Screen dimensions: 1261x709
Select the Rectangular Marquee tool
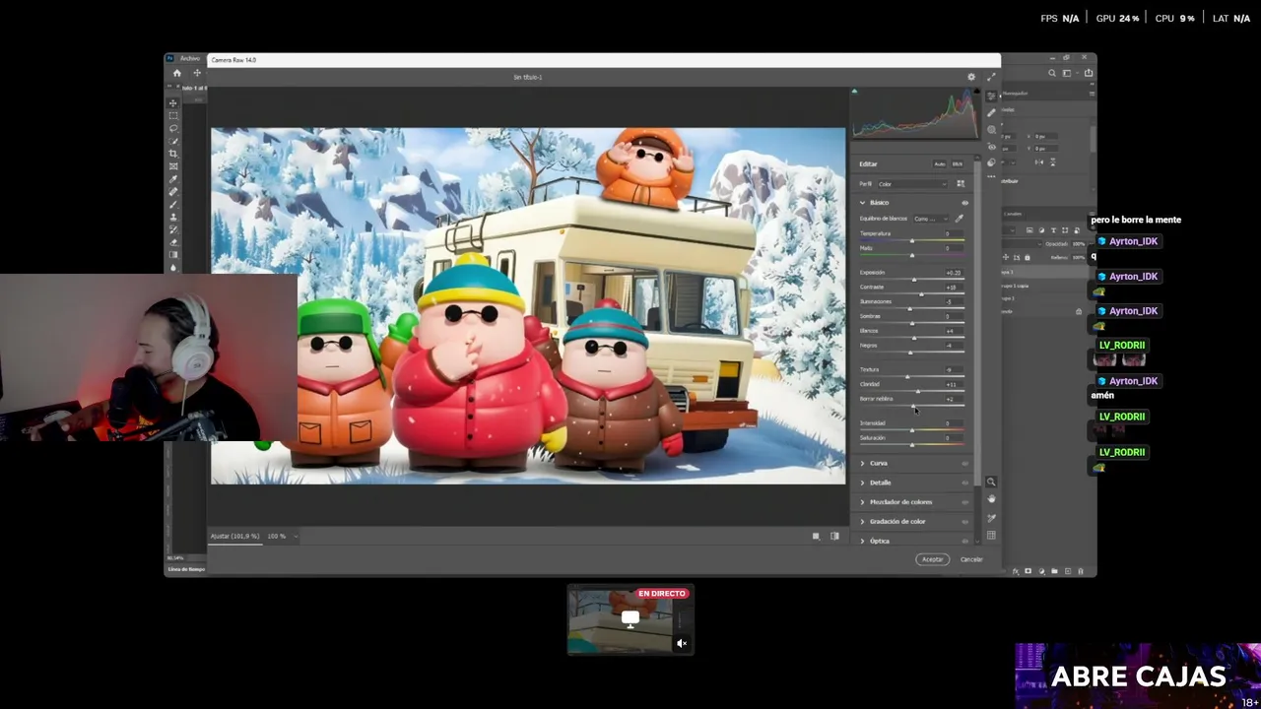[173, 116]
